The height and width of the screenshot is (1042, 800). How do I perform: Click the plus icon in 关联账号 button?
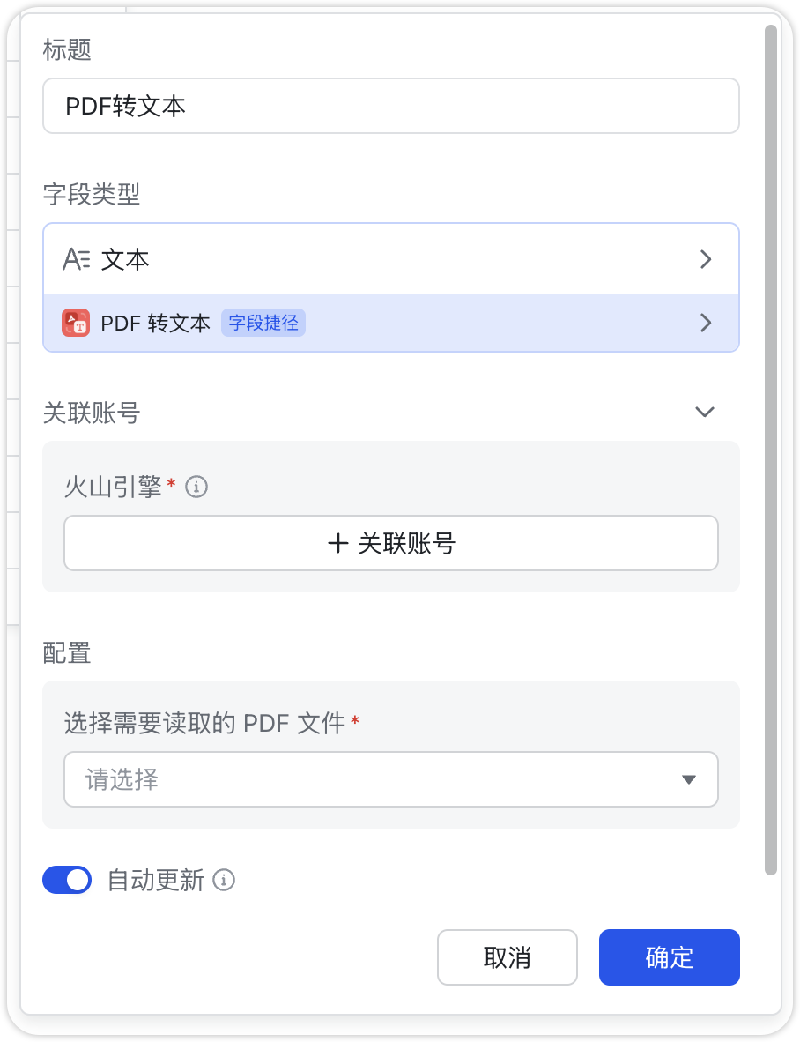(x=338, y=543)
